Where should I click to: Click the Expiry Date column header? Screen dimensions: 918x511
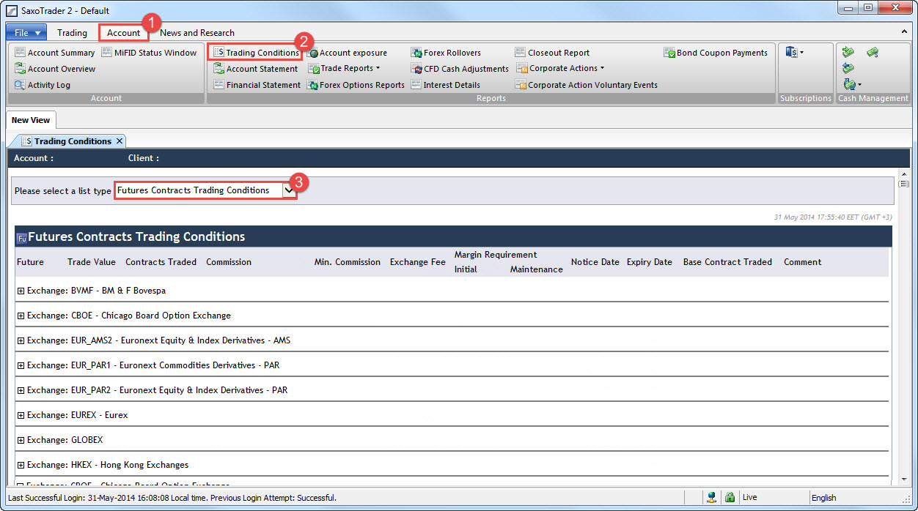(x=650, y=262)
